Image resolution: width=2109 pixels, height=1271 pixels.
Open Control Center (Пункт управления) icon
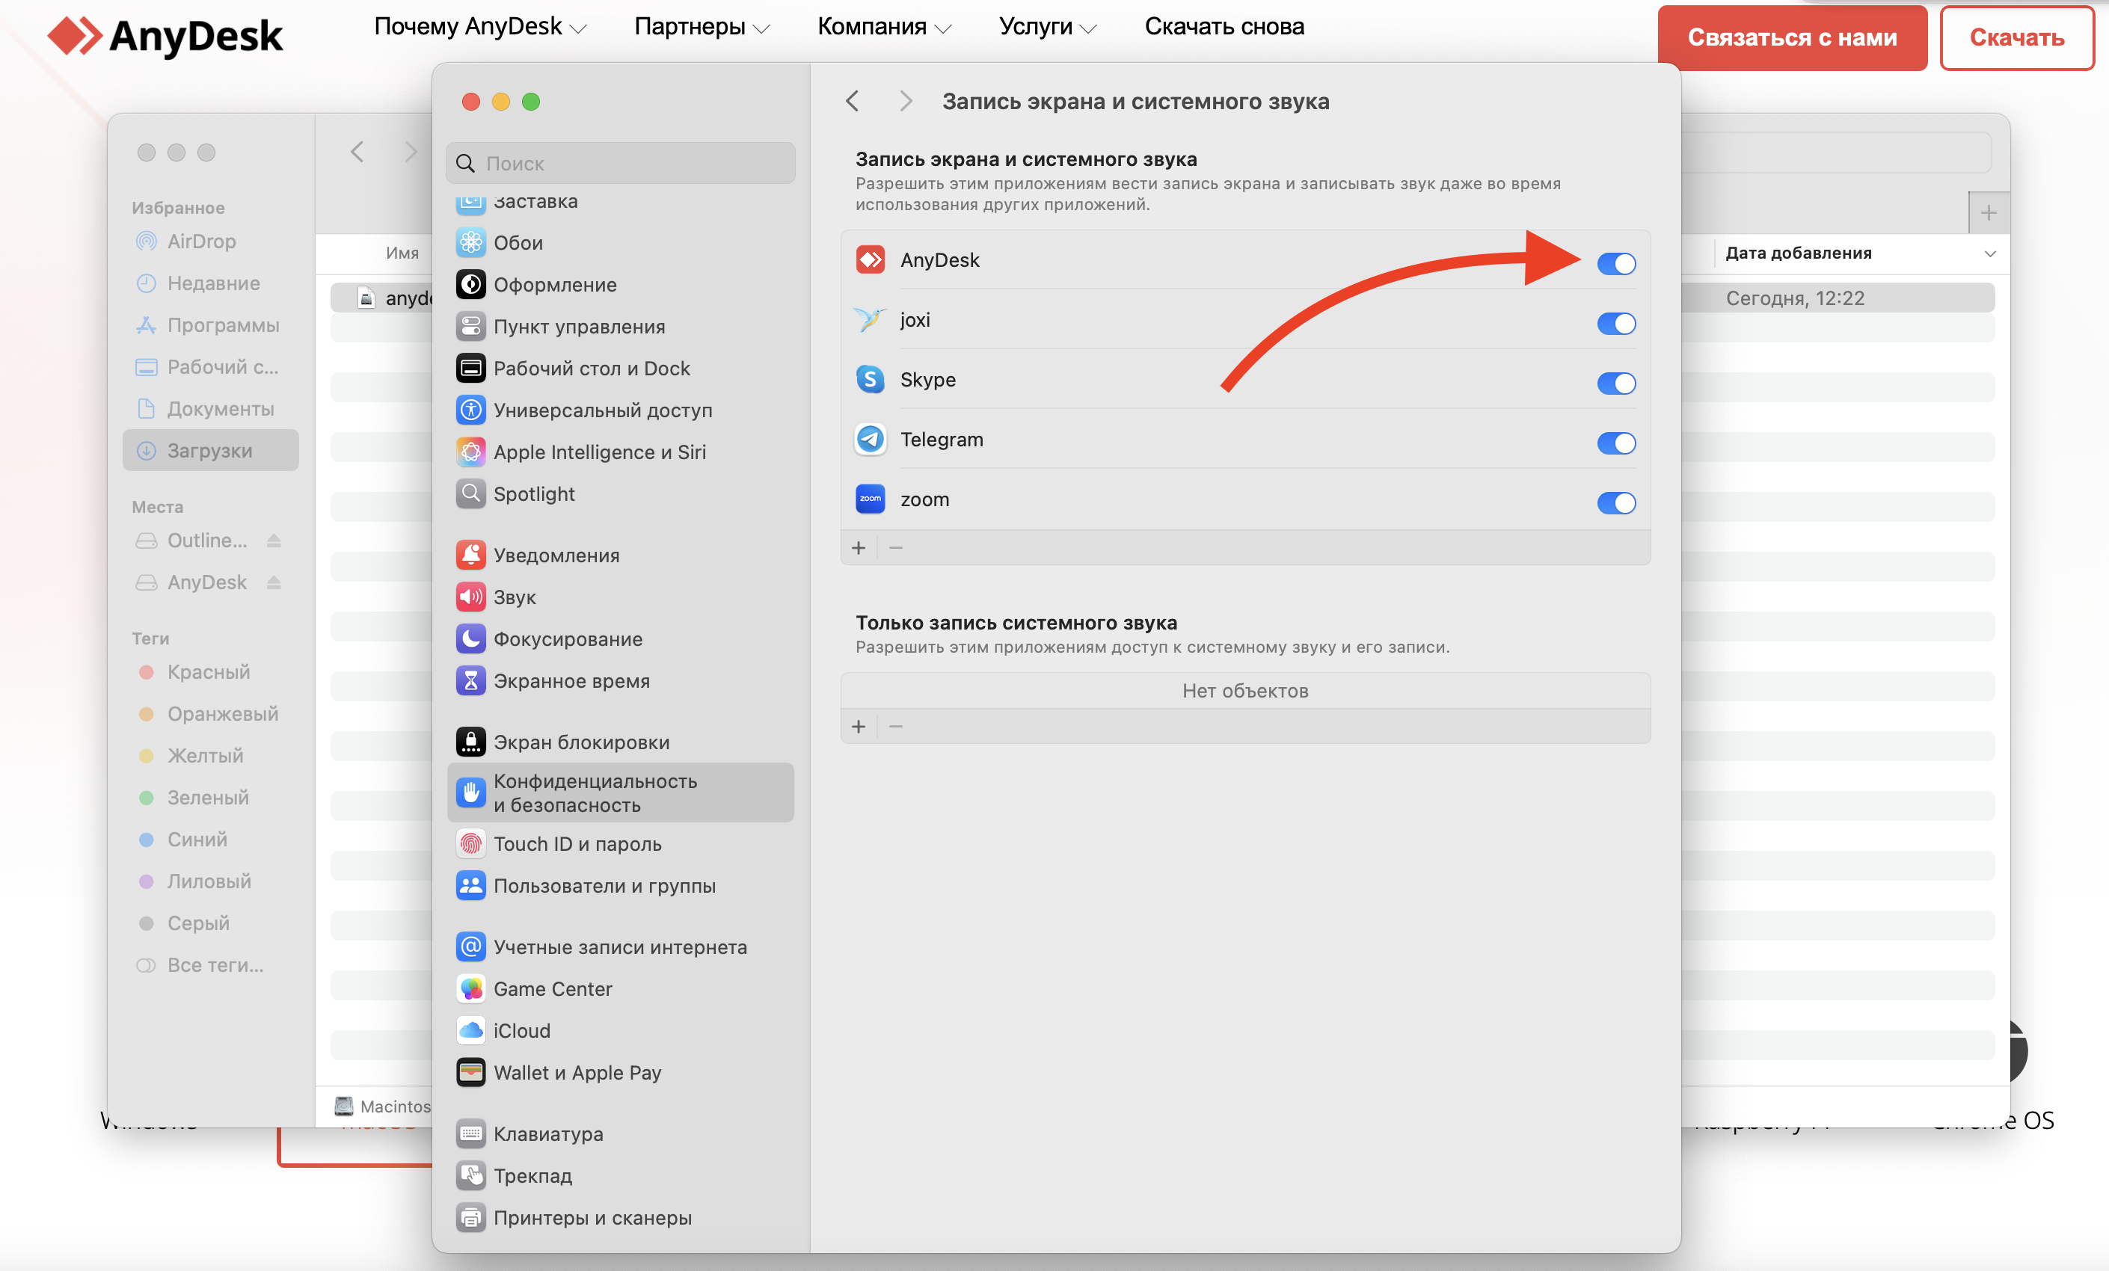tap(470, 327)
